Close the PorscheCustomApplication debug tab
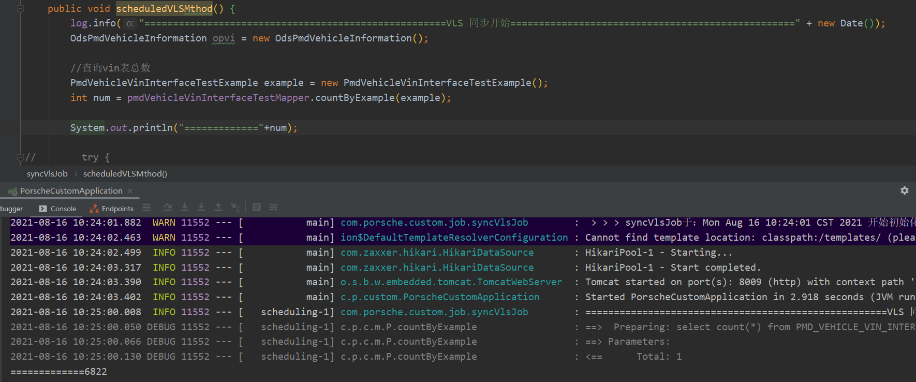Screen dimensions: 916x382 pyautogui.click(x=130, y=191)
